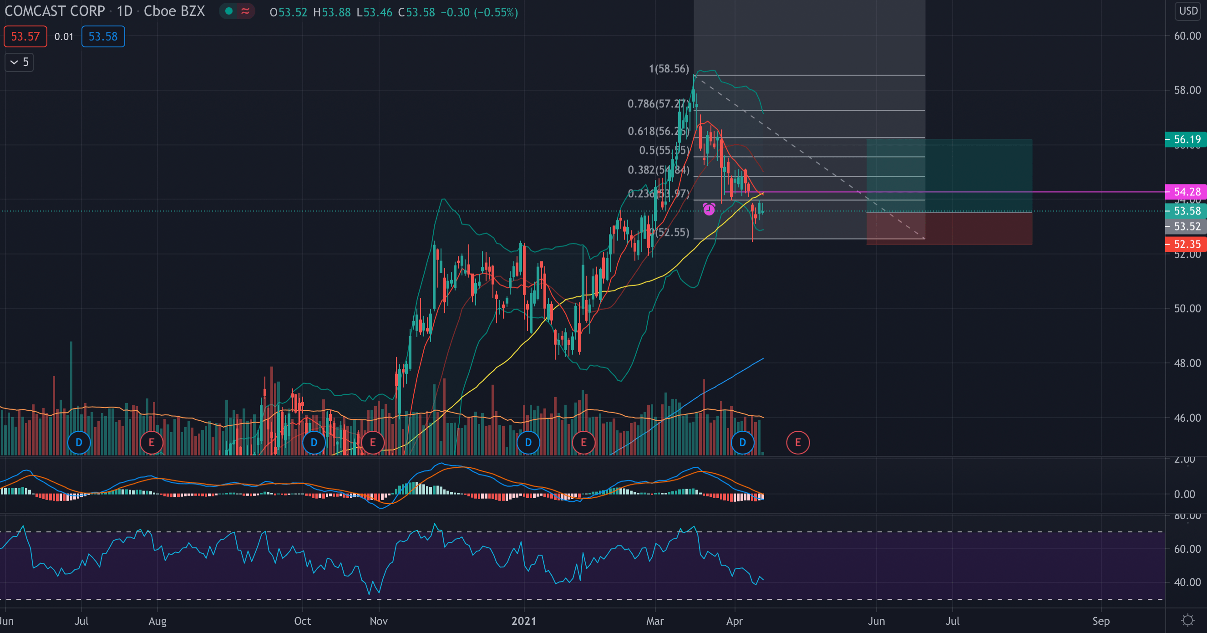Open the USD currency selector
This screenshot has width=1207, height=633.
pyautogui.click(x=1188, y=11)
